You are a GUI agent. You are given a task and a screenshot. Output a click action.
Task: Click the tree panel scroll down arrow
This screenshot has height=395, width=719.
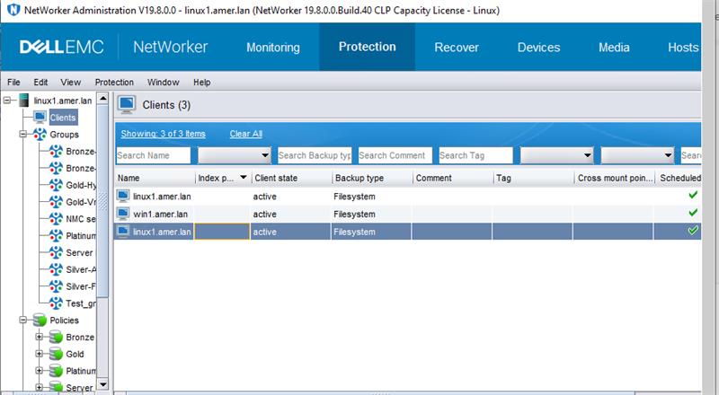[x=102, y=384]
